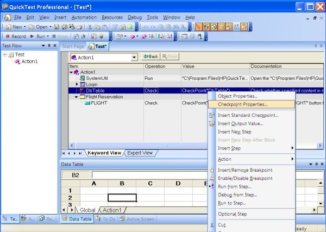The image size is (326, 232).
Task: Close the Test Flow panel with its X
Action: click(55, 46)
